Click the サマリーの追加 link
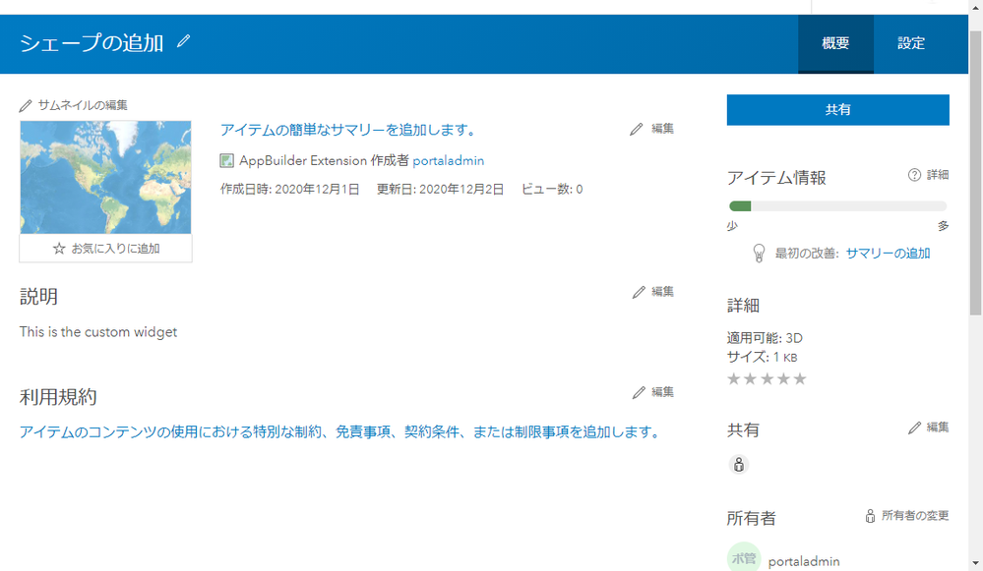This screenshot has height=571, width=983. pos(888,253)
